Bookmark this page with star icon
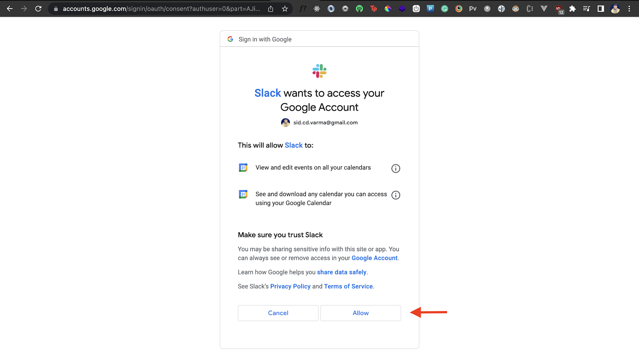 pyautogui.click(x=285, y=9)
